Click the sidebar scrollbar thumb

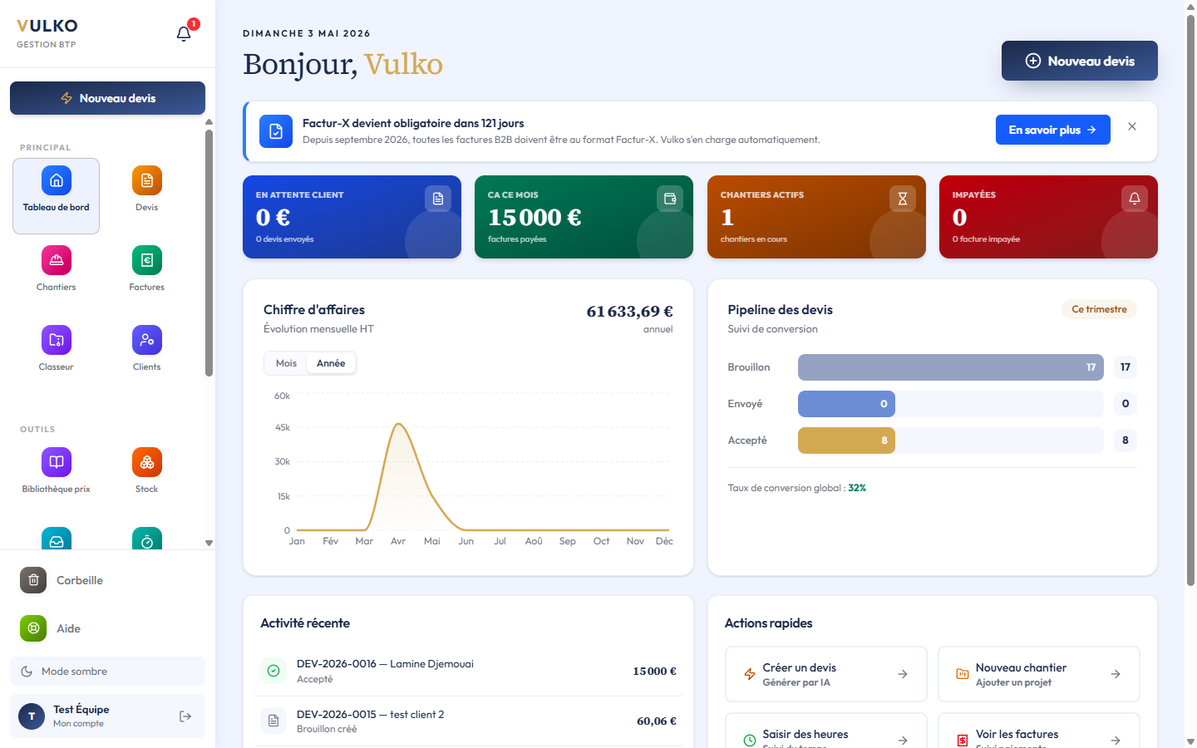tap(209, 253)
